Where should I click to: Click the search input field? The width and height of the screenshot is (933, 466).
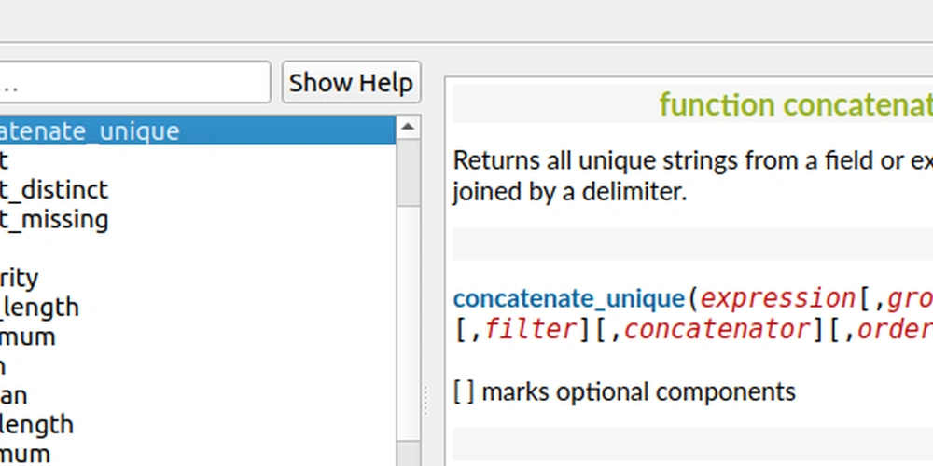134,83
